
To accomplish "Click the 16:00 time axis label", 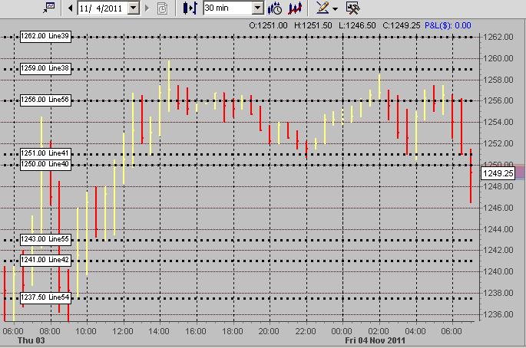I will pos(196,331).
